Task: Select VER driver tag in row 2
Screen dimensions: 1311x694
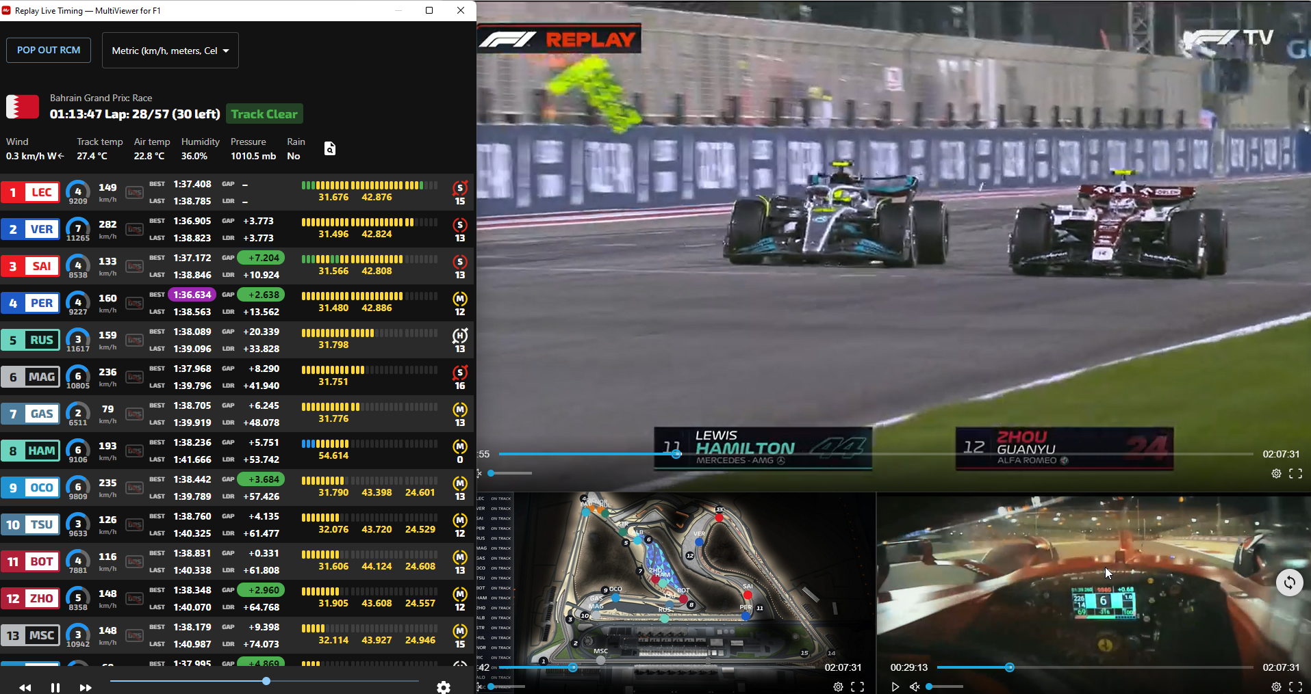Action: pos(31,229)
